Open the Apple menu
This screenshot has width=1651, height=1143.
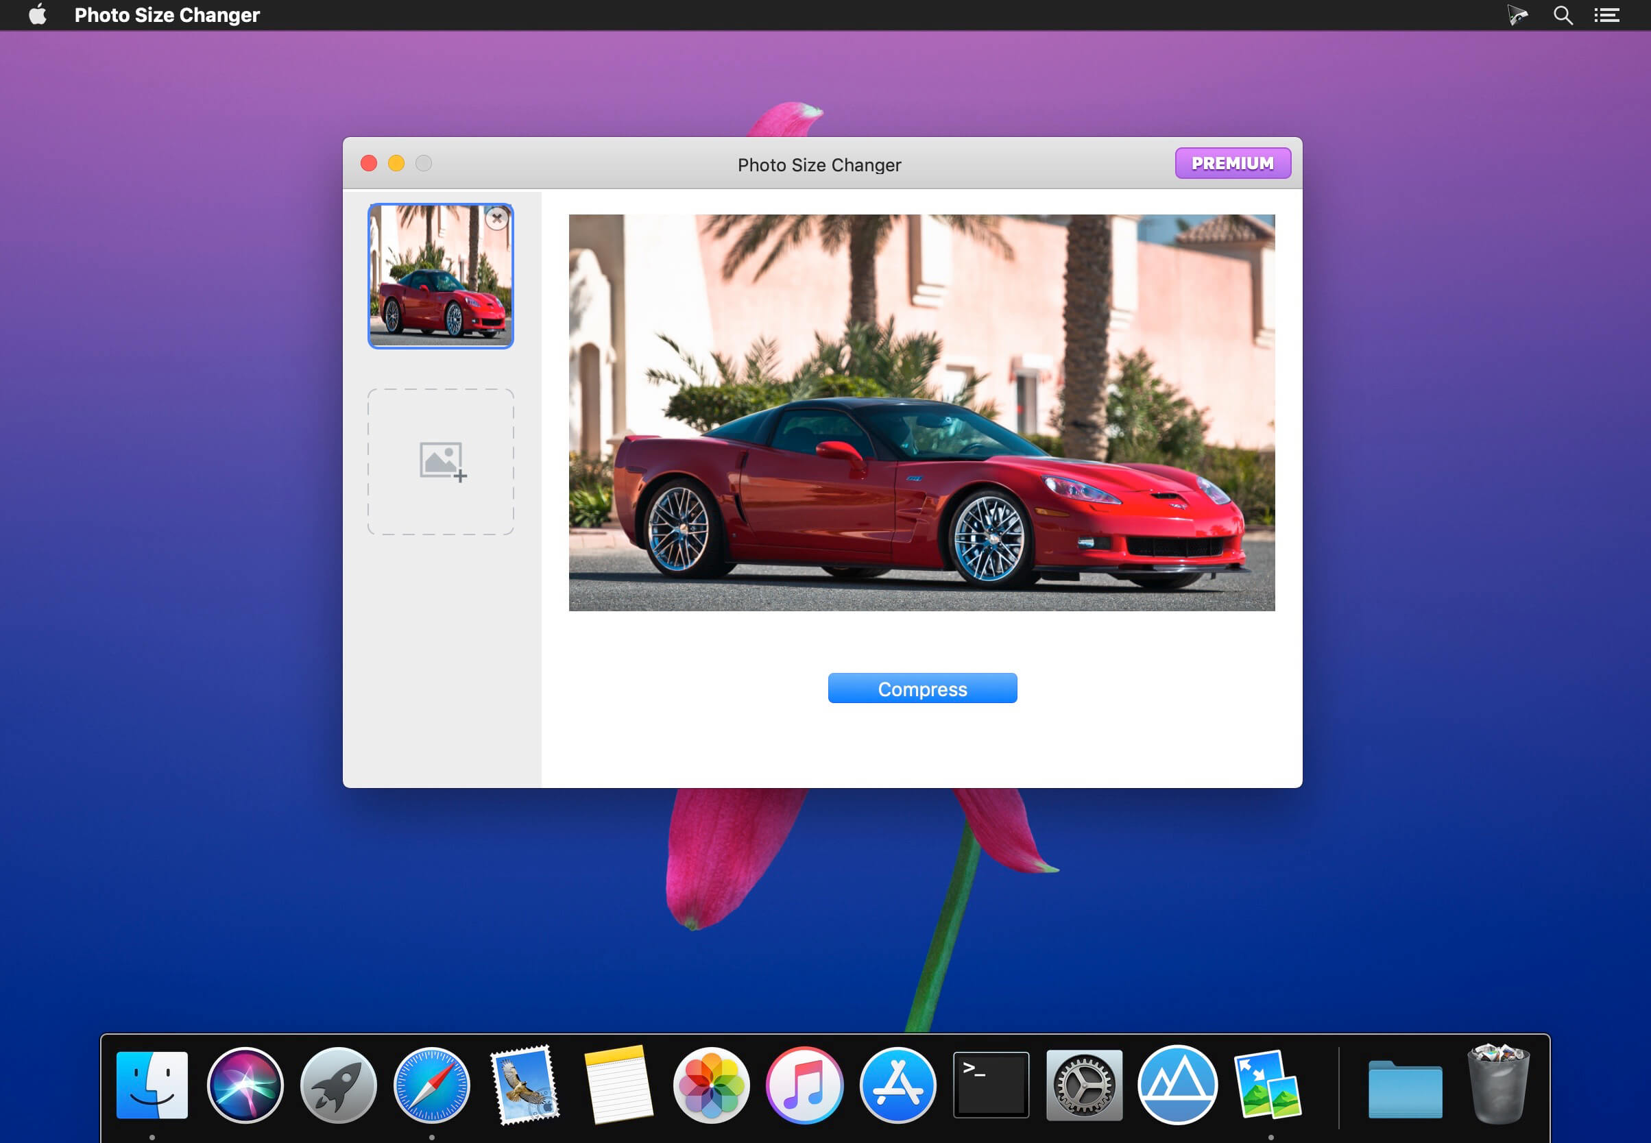coord(38,14)
